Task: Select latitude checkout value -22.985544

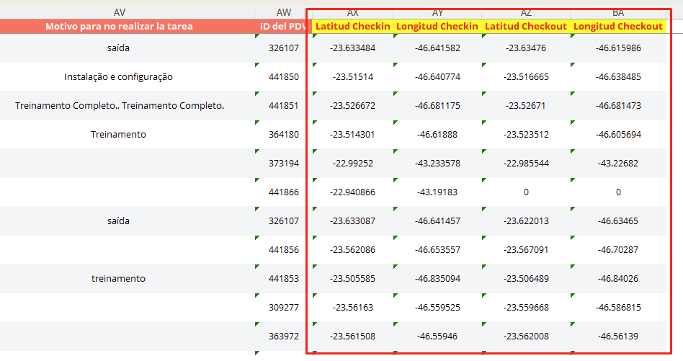Action: pyautogui.click(x=526, y=164)
